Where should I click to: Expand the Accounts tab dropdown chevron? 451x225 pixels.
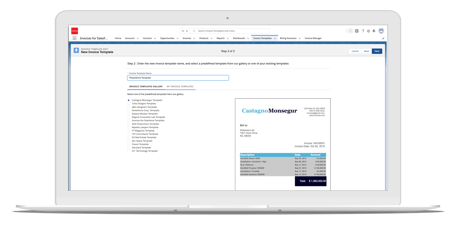[138, 38]
